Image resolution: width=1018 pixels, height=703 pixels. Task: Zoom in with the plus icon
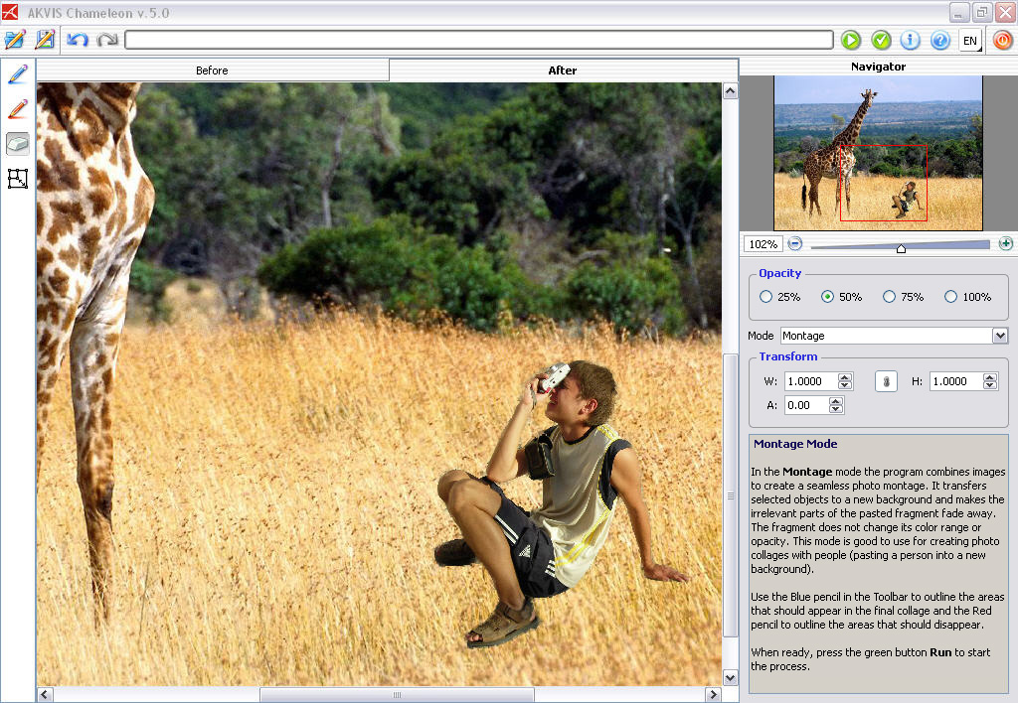pyautogui.click(x=1006, y=244)
